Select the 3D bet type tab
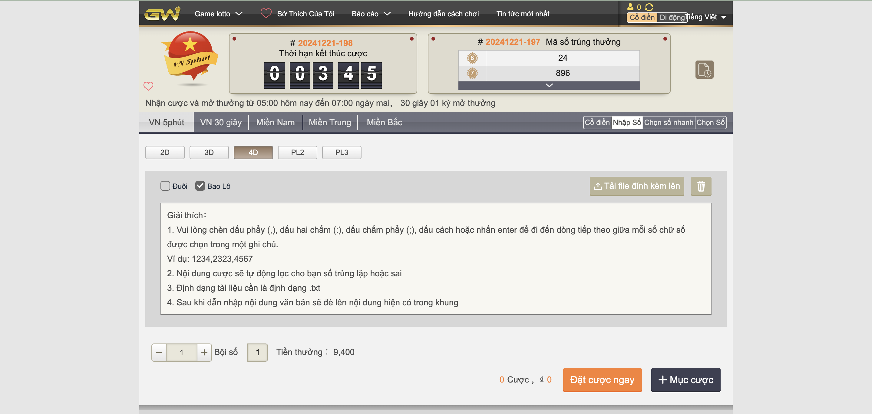The height and width of the screenshot is (414, 872). (x=209, y=153)
